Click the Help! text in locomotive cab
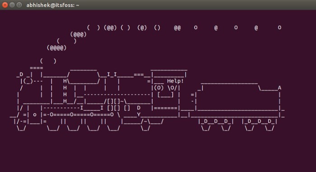Viewport: 316px width, 172px height. [175, 81]
